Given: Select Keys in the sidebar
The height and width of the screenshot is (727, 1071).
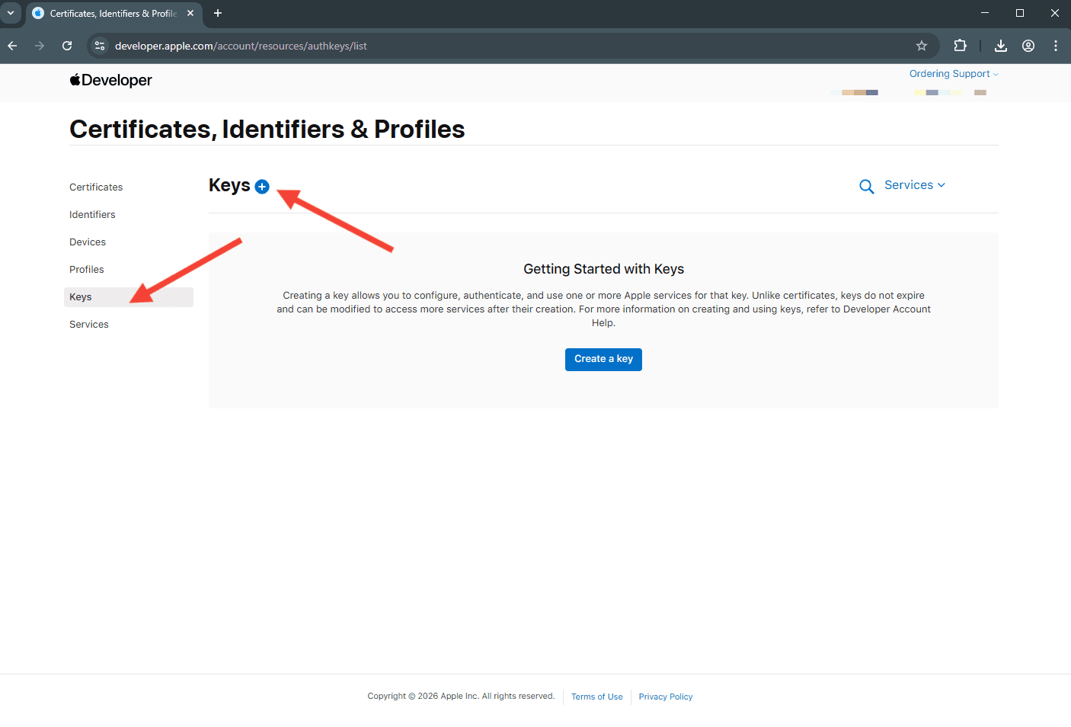Looking at the screenshot, I should click(x=129, y=297).
